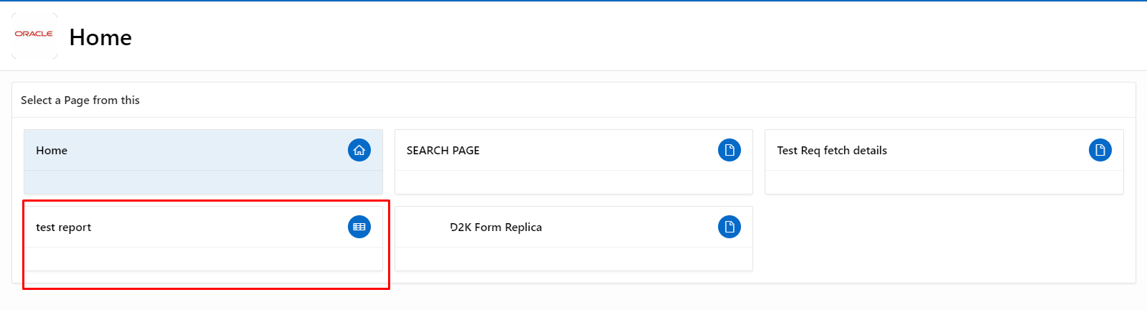Click the document icon on SEARCH PAGE card
Image resolution: width=1147 pixels, height=310 pixels.
coord(730,150)
